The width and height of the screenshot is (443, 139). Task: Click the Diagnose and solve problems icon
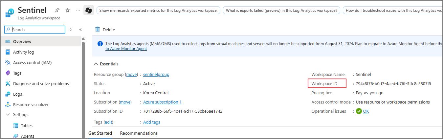click(8, 83)
